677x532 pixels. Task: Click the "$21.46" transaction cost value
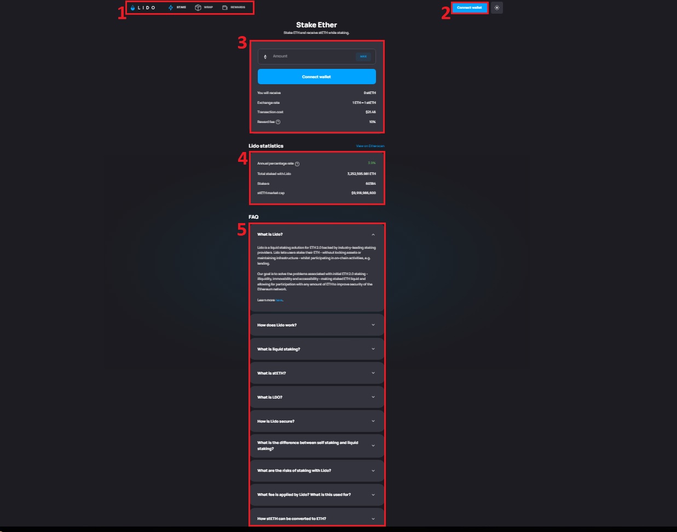click(371, 112)
